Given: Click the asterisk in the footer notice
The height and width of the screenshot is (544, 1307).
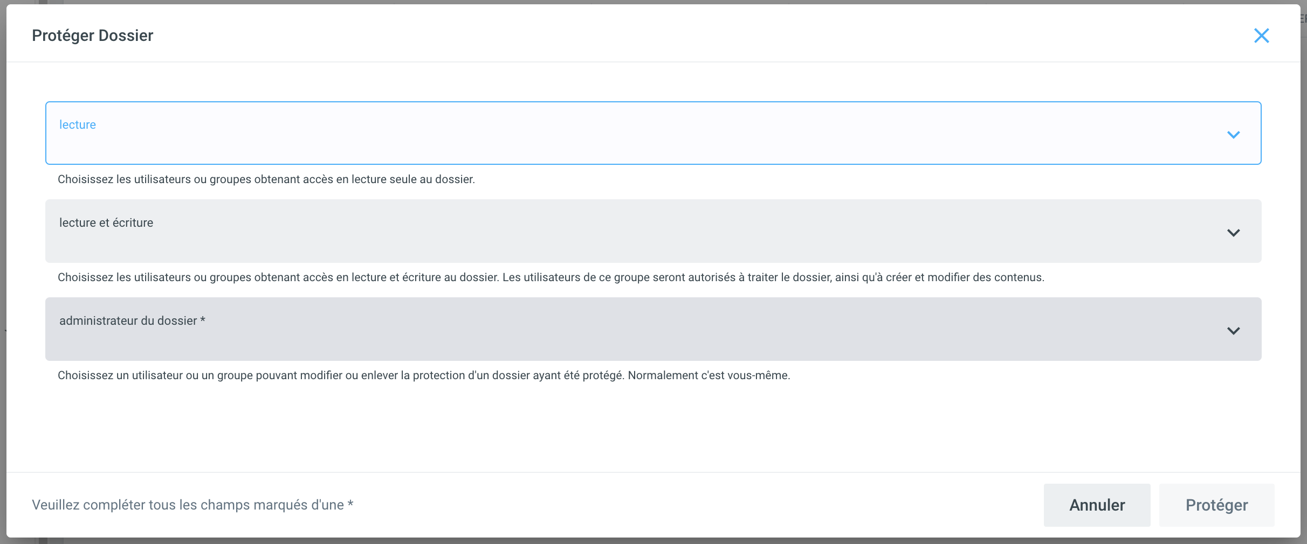Looking at the screenshot, I should pyautogui.click(x=350, y=504).
